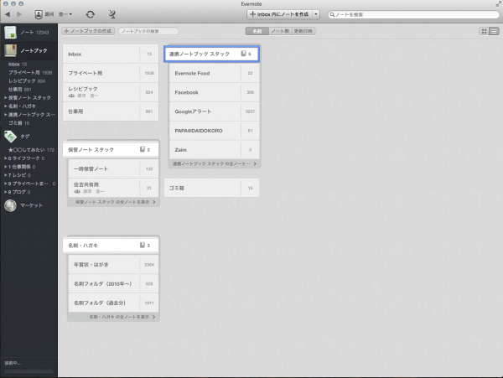
Task: Expand 連携ノートブック stack in sidebar
Action: coord(6,115)
